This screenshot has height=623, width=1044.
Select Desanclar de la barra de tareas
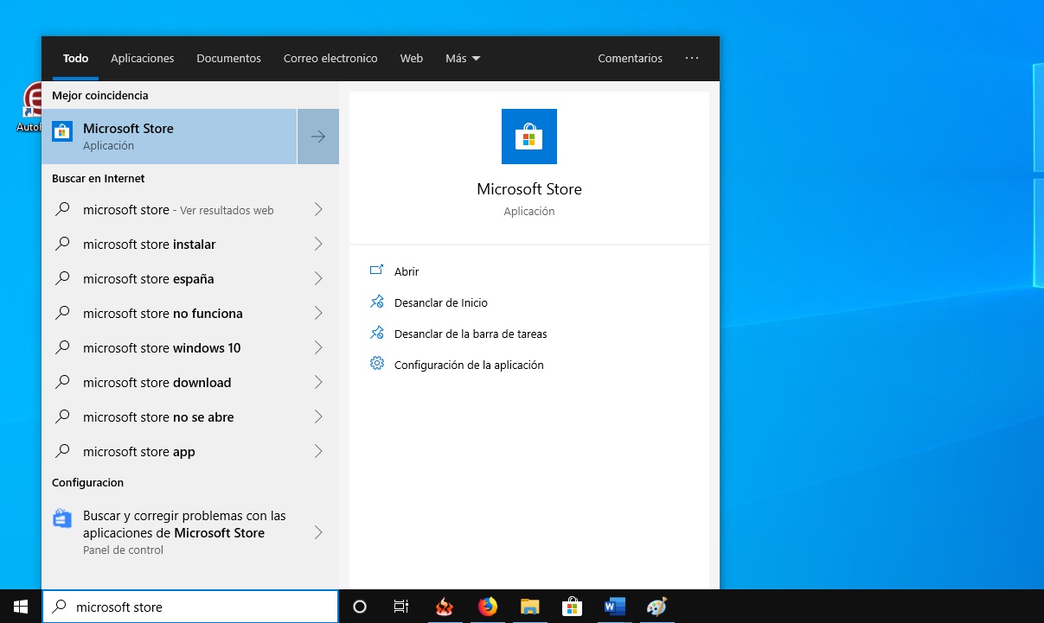[x=470, y=334]
